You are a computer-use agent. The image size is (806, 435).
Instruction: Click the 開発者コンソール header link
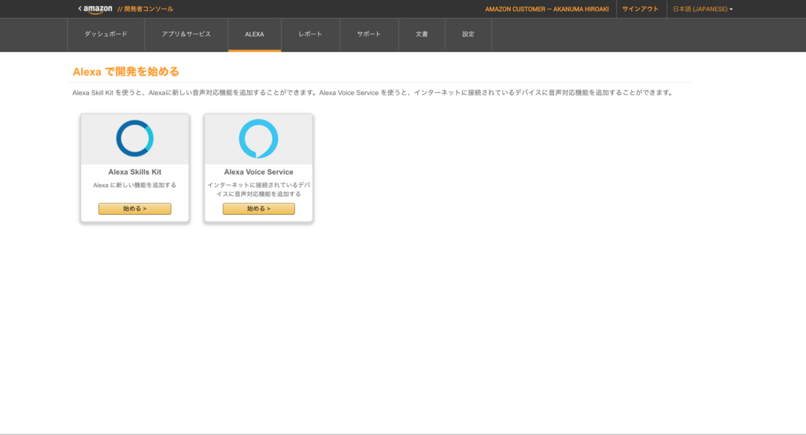146,9
